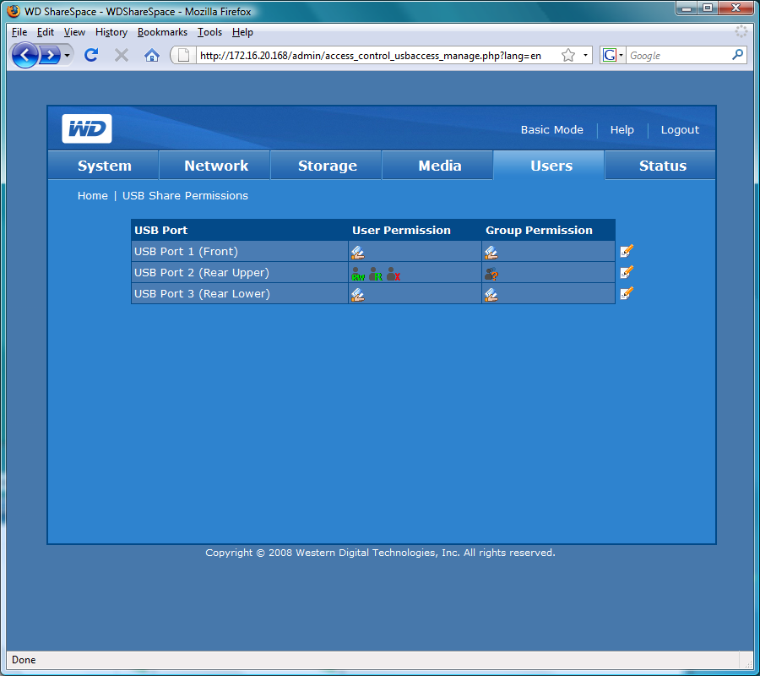
Task: Open the recent pages history dropdown arrow
Action: [67, 55]
